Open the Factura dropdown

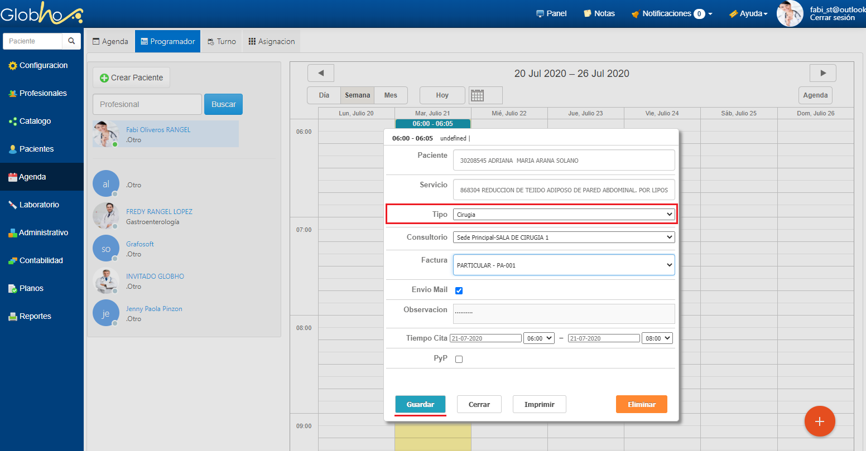pyautogui.click(x=564, y=265)
